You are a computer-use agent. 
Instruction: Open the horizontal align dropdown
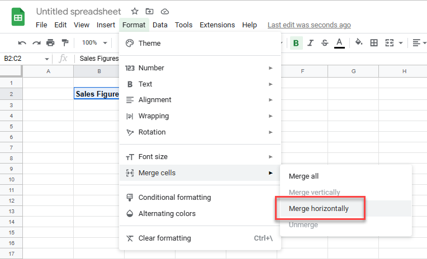(x=419, y=43)
